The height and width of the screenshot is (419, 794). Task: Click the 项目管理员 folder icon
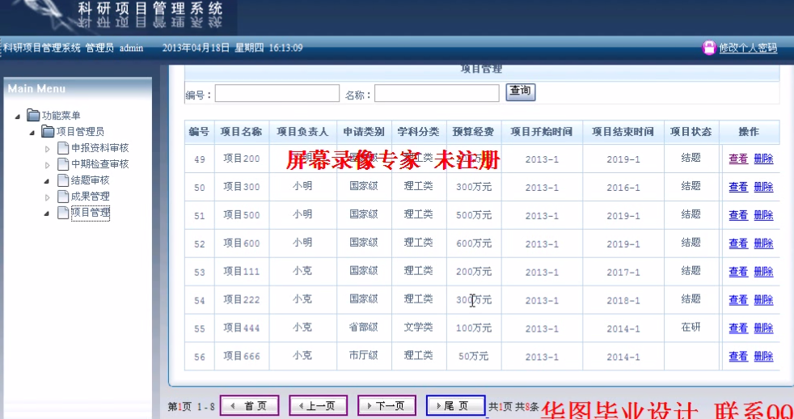[x=48, y=132]
